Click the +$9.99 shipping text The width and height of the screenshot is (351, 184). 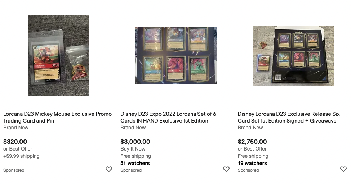click(x=21, y=156)
